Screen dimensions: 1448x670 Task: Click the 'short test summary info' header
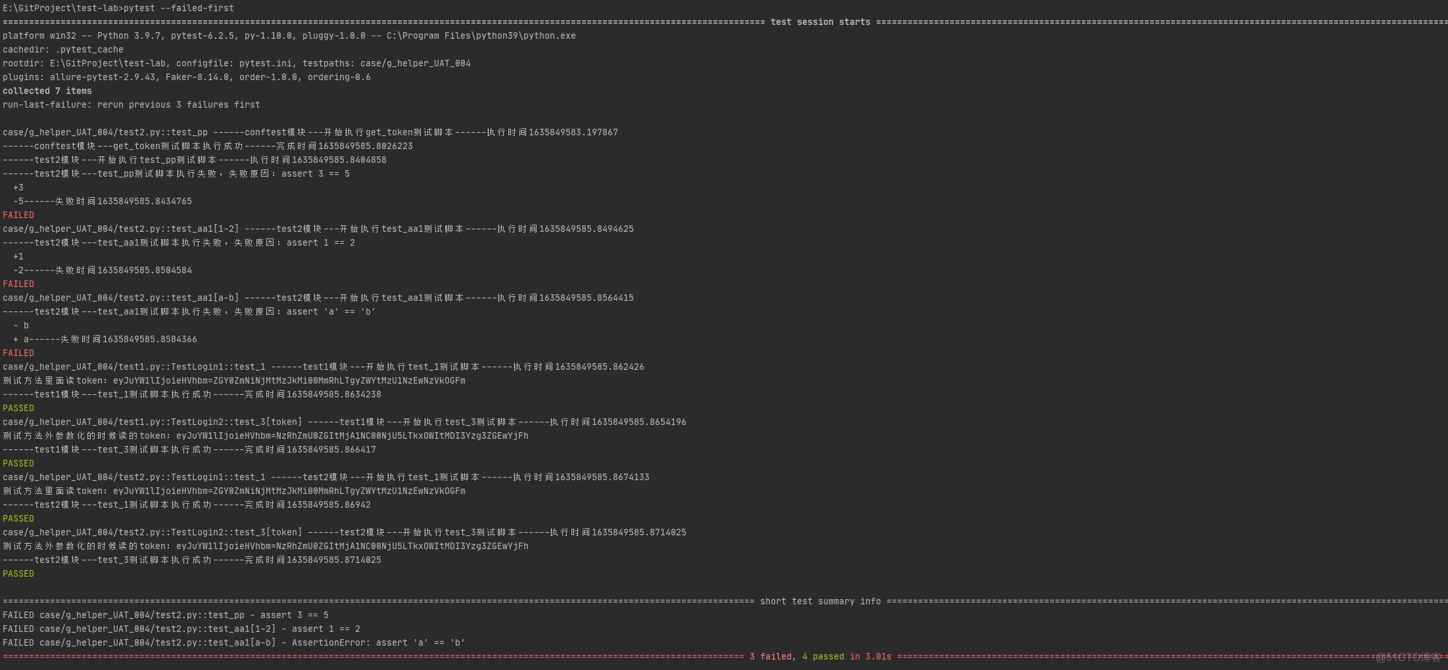tap(820, 601)
